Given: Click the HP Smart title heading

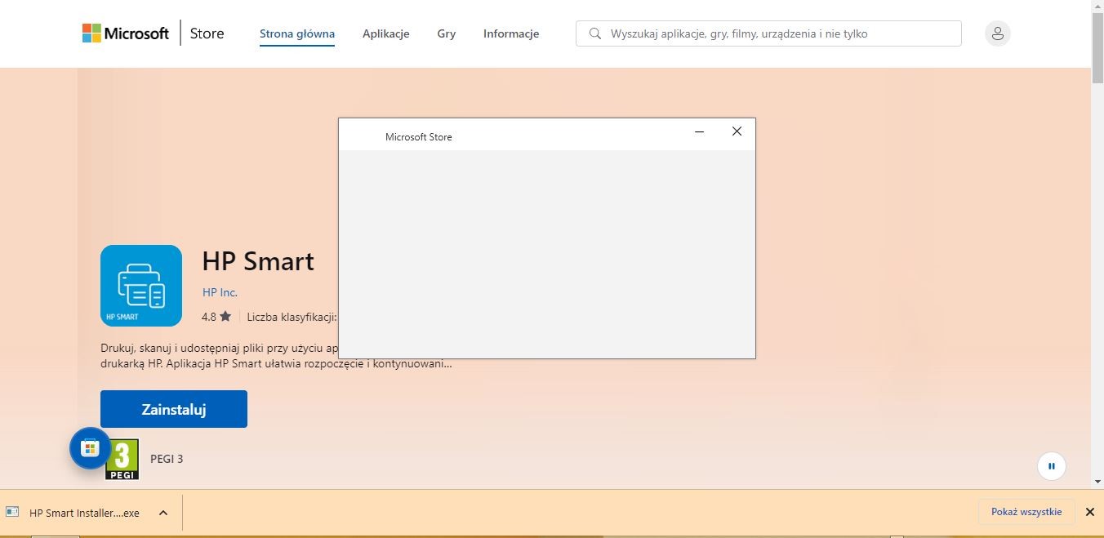Looking at the screenshot, I should tap(258, 261).
